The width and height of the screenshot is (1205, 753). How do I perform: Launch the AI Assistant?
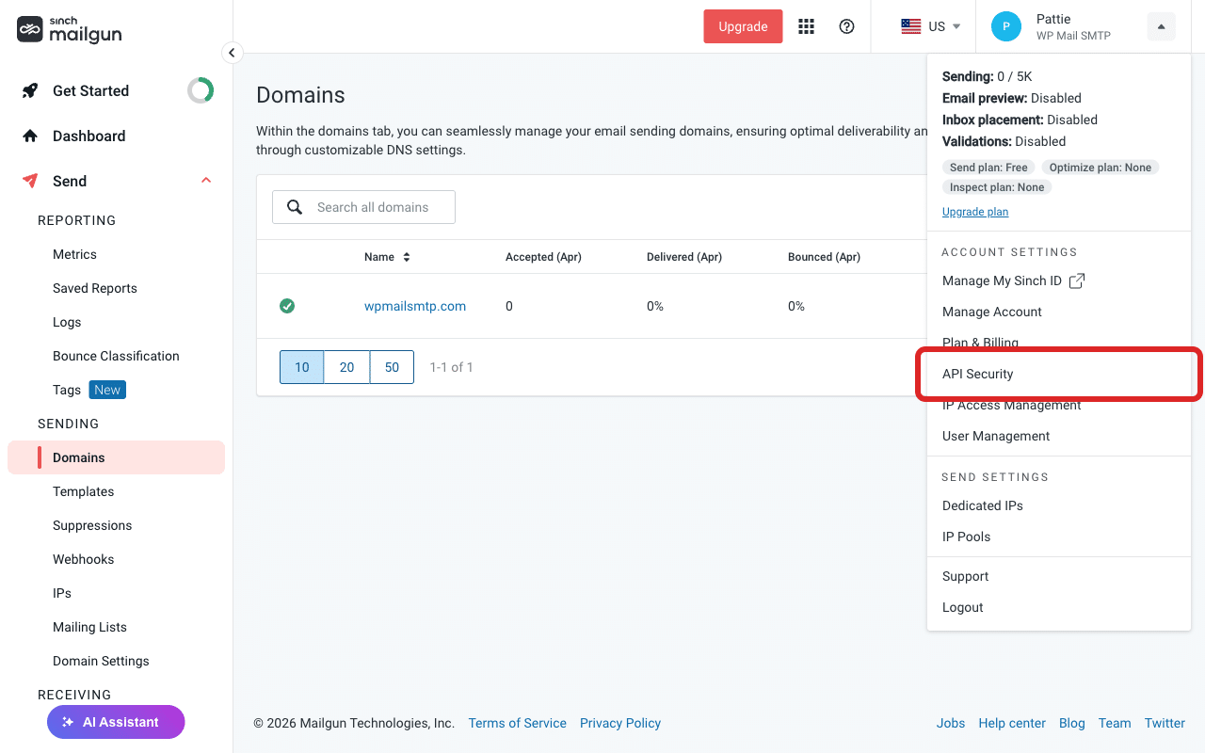tap(116, 722)
